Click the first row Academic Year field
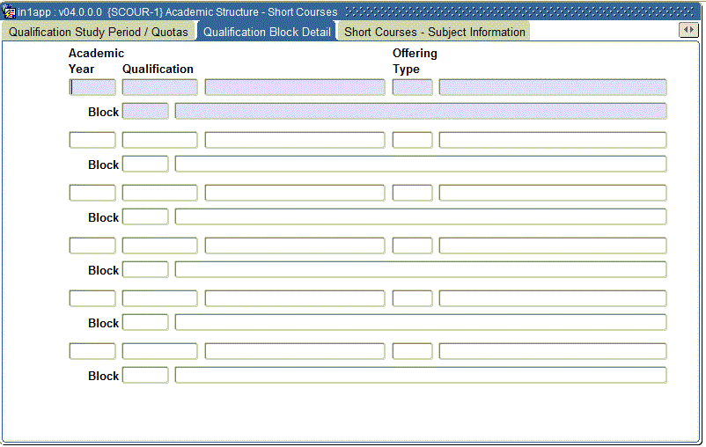Viewport: 706px width, 447px height. (x=92, y=87)
